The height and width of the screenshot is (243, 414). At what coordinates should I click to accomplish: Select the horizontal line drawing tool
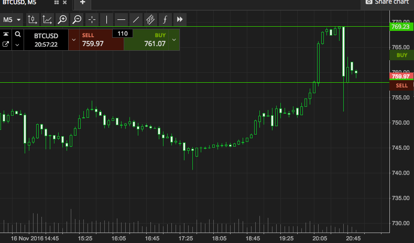pyautogui.click(x=121, y=20)
